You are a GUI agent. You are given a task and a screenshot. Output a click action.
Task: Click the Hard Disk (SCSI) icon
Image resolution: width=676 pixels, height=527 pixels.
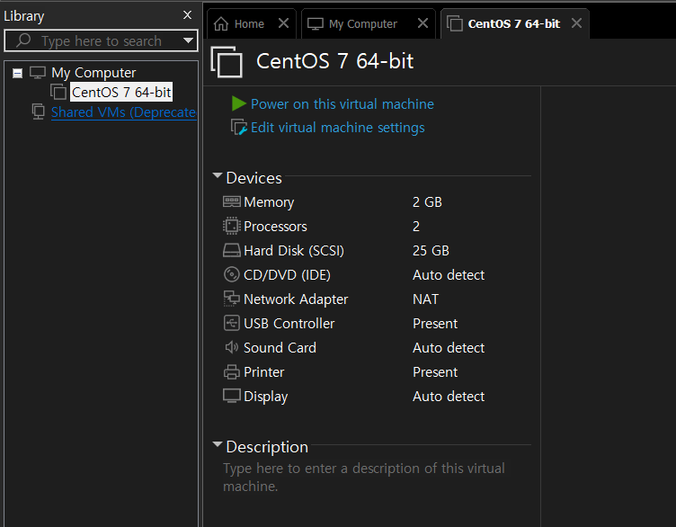click(x=232, y=250)
